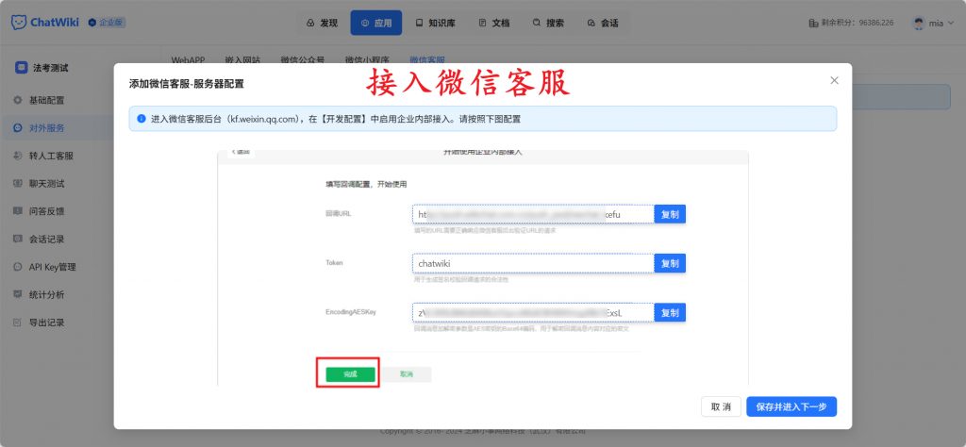Open the 会话 navigation item
966x447 pixels.
pos(603,23)
